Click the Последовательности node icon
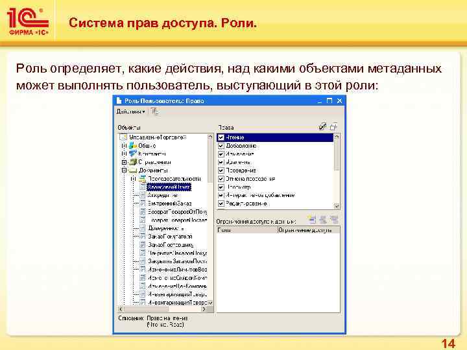 143,179
